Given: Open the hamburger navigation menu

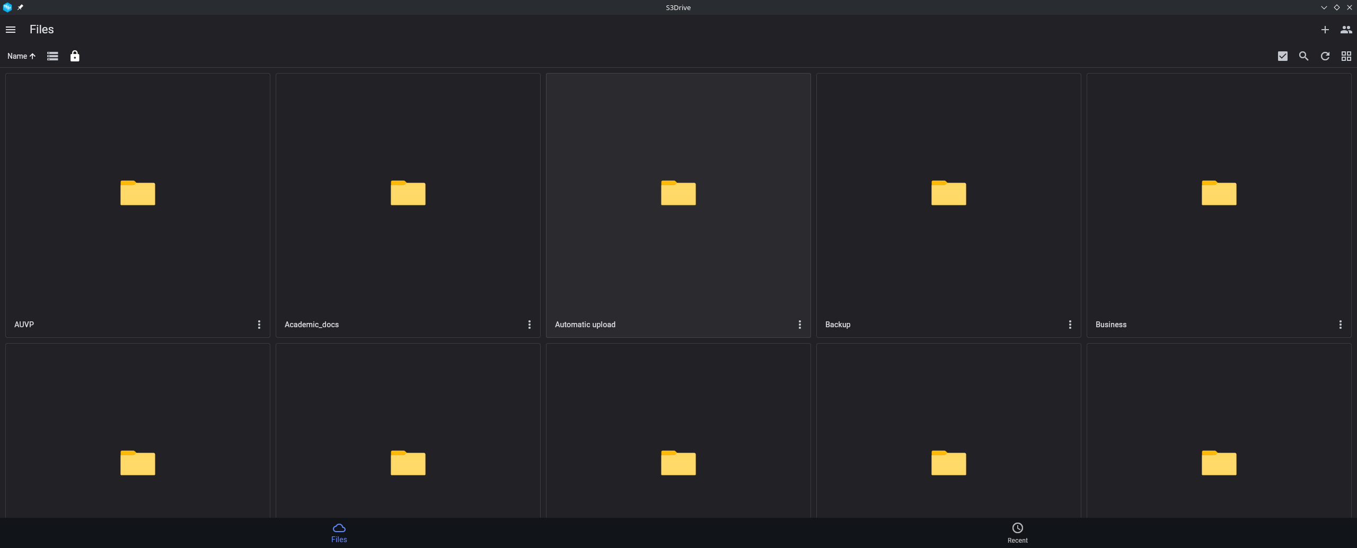Looking at the screenshot, I should (11, 30).
